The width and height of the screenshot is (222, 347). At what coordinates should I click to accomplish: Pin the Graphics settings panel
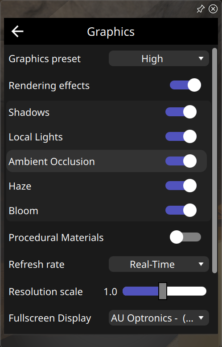point(200,9)
